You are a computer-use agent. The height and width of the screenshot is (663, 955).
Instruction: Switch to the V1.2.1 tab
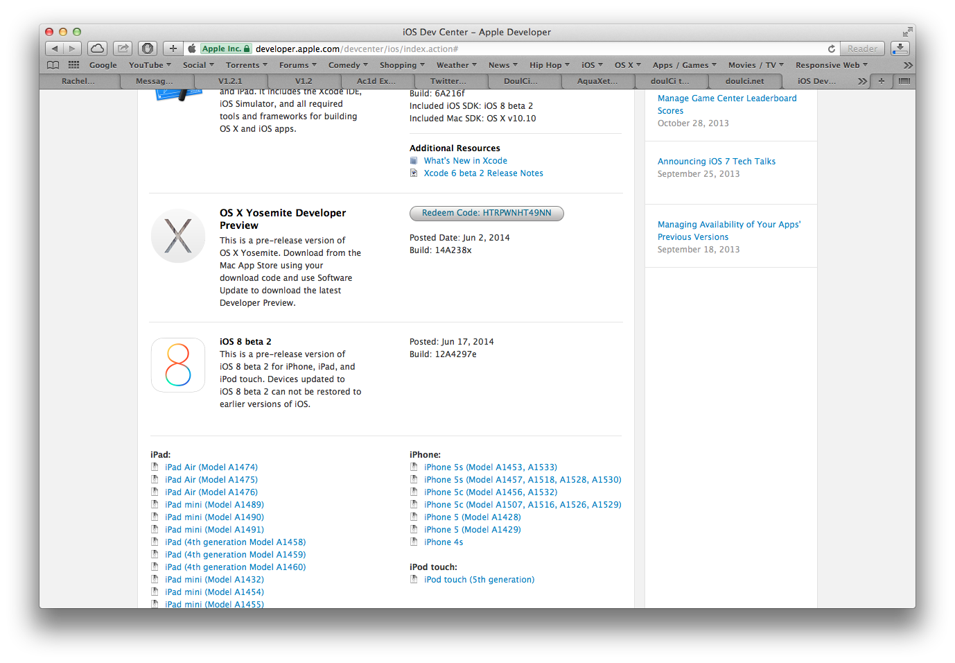click(x=230, y=81)
